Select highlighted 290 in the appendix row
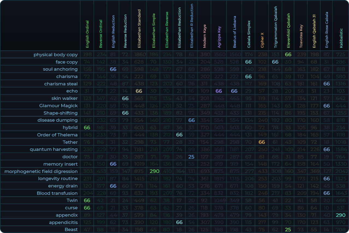349x233 pixels. [341, 215]
